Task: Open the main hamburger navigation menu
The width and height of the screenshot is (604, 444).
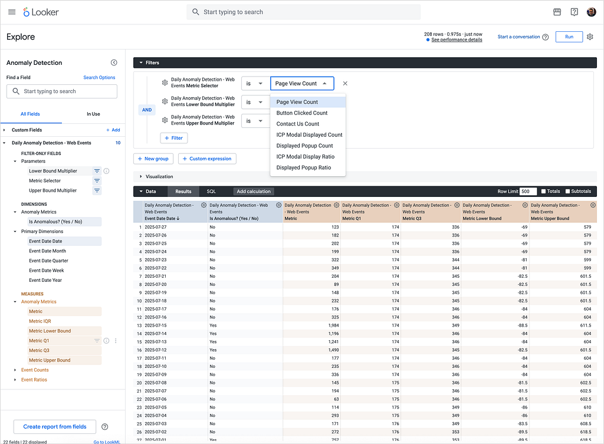Action: pyautogui.click(x=12, y=12)
